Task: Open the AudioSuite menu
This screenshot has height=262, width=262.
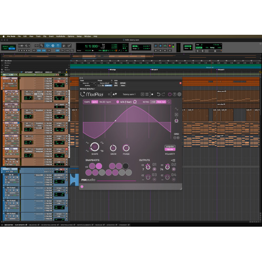Action: click(x=60, y=36)
